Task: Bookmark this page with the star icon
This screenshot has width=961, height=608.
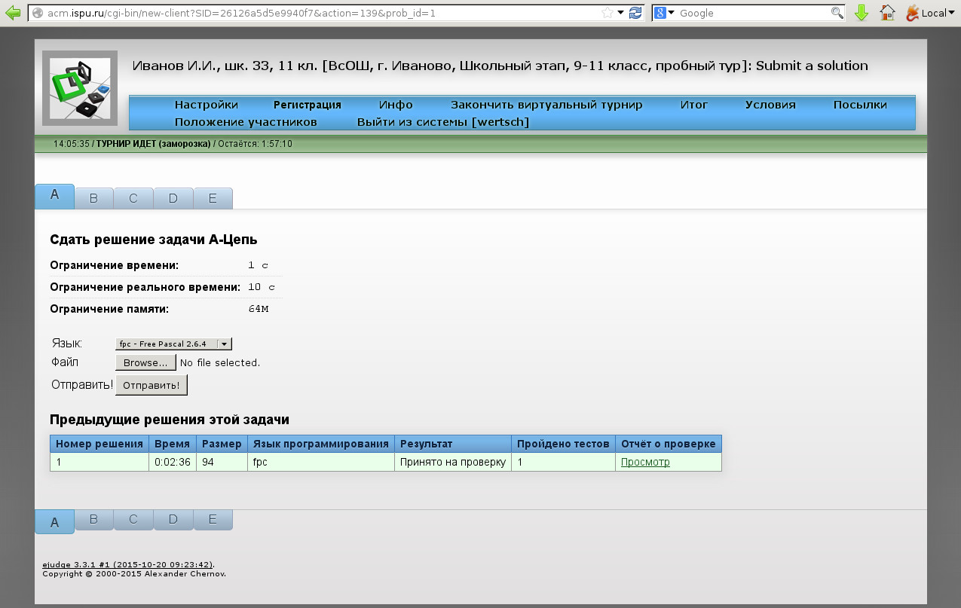Action: pyautogui.click(x=608, y=13)
